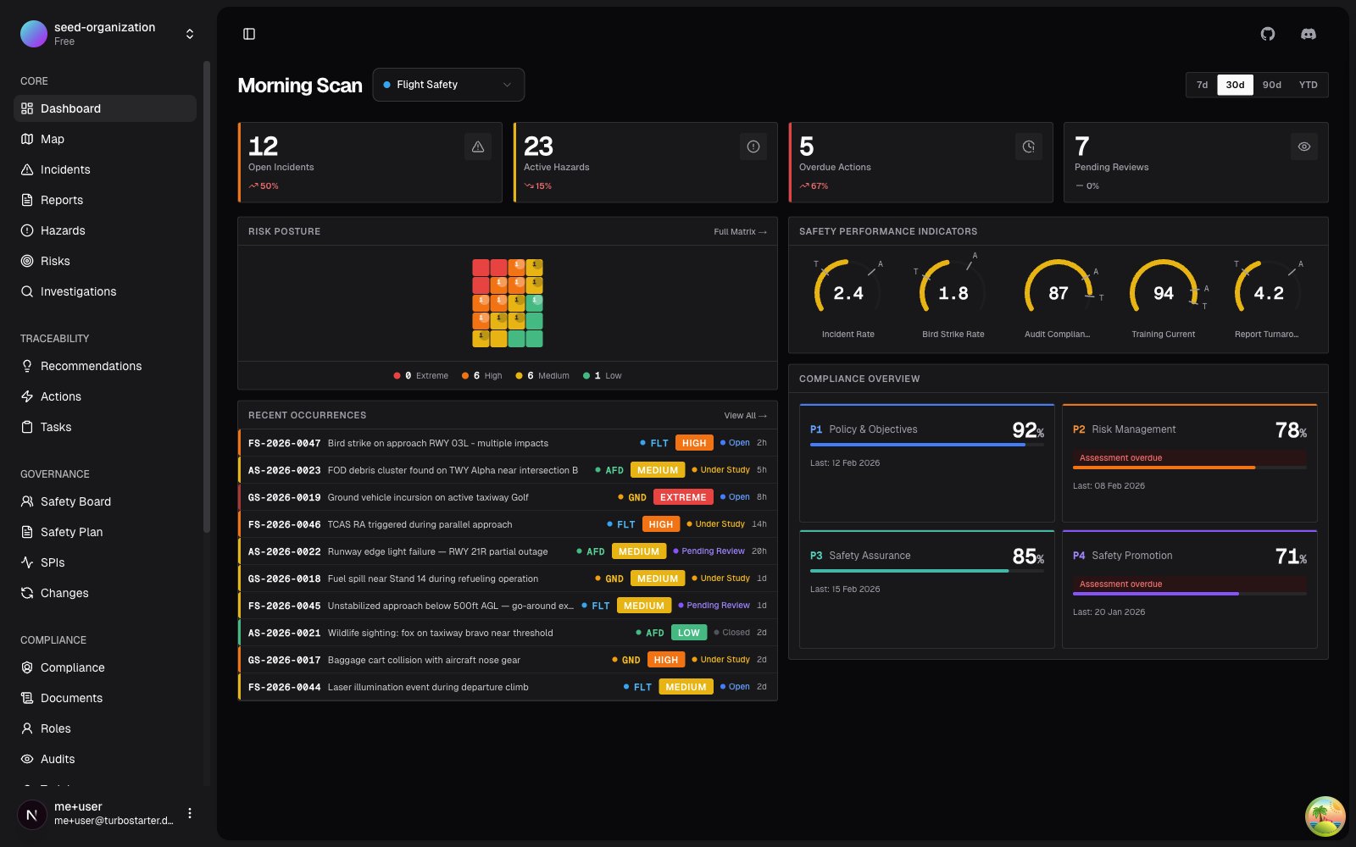Click the Investigations magnifier icon
Viewport: 1356px width, 847px height.
27,291
